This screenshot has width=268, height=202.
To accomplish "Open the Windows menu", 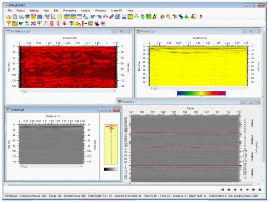I will tap(100, 10).
